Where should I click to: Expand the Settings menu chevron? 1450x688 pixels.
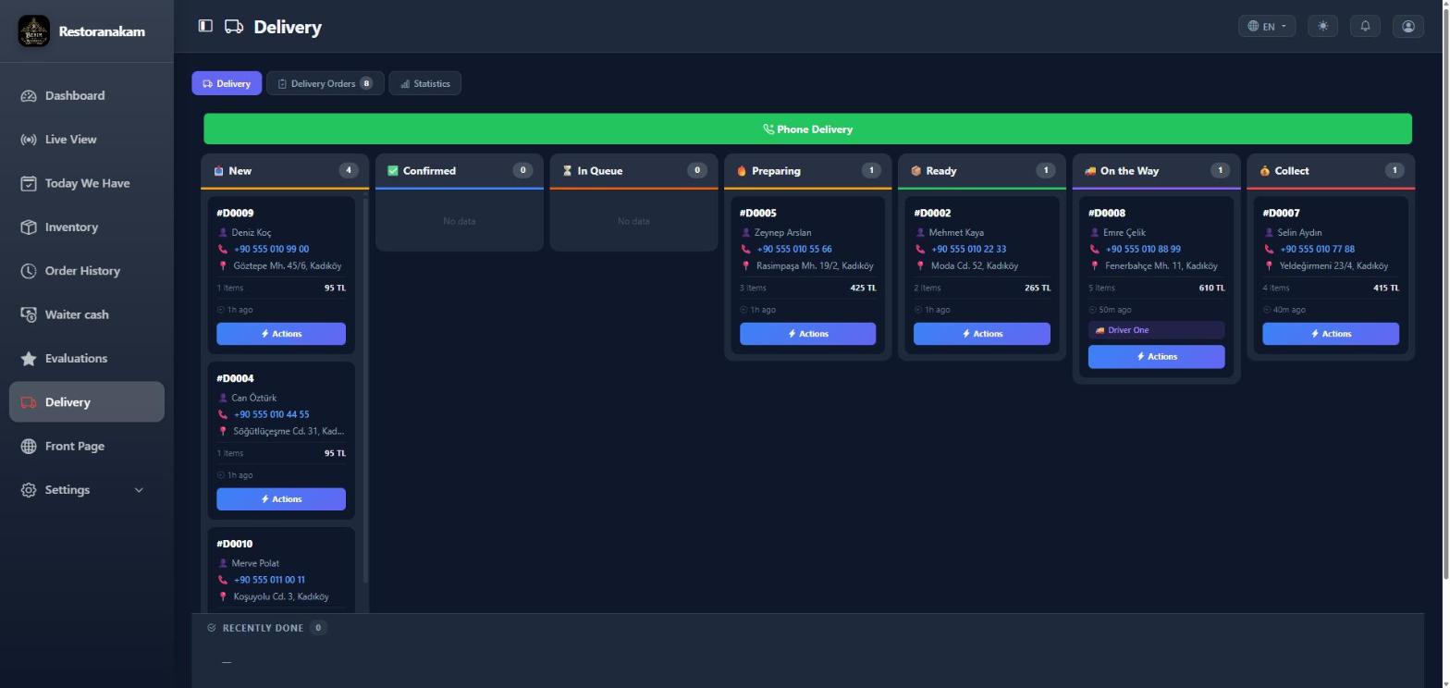(x=139, y=490)
